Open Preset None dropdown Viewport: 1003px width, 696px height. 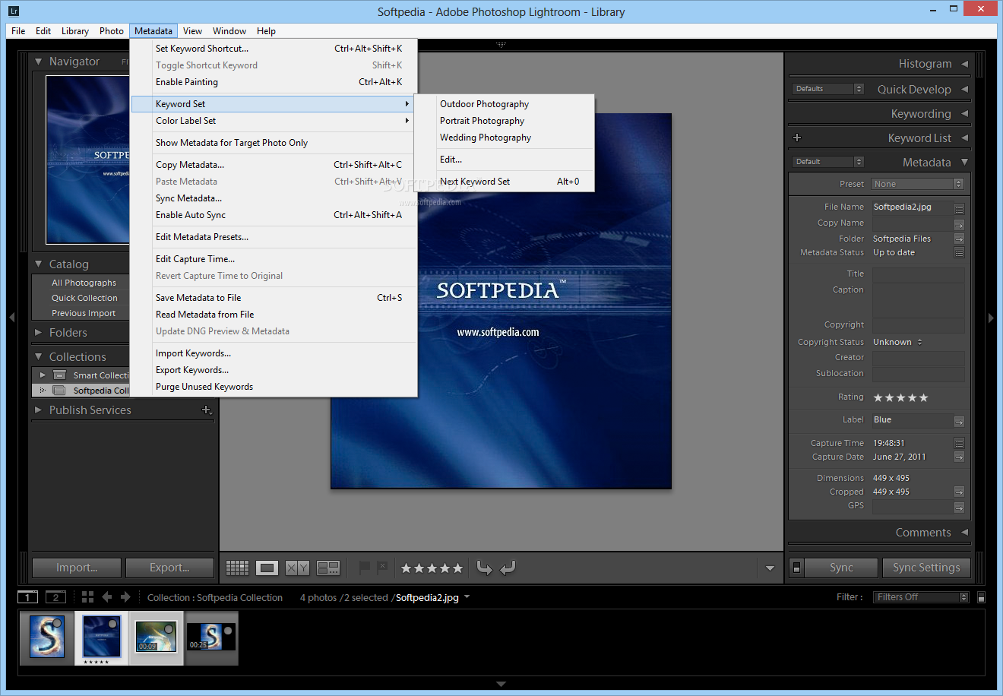pos(917,184)
